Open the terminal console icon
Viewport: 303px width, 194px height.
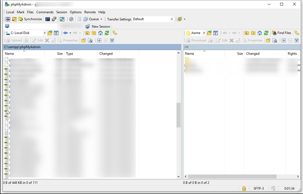[48, 19]
